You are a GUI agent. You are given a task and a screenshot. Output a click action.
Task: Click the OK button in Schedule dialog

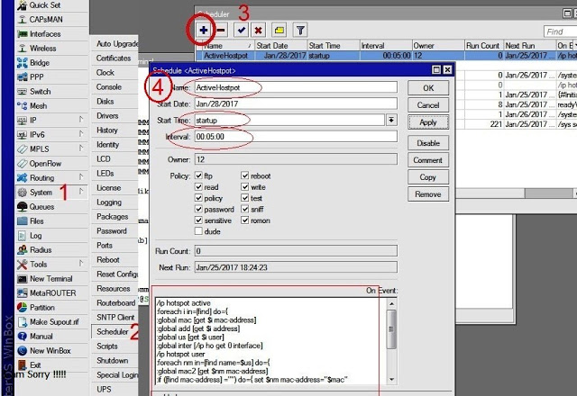[428, 88]
